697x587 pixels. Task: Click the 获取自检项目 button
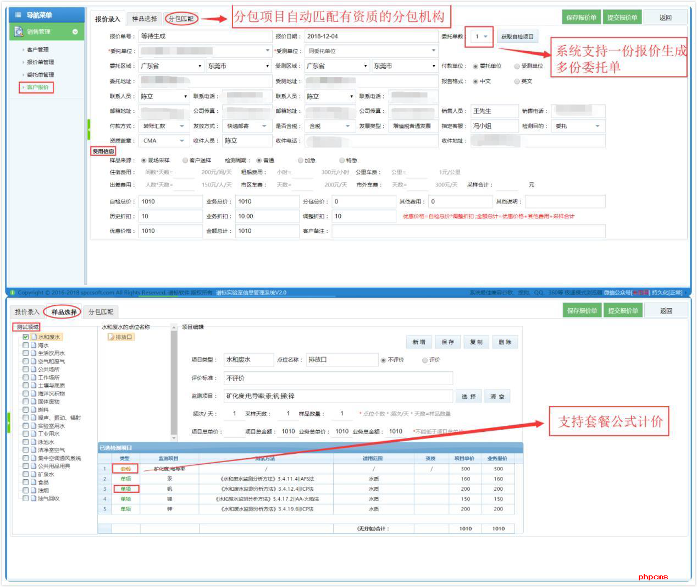coord(517,37)
